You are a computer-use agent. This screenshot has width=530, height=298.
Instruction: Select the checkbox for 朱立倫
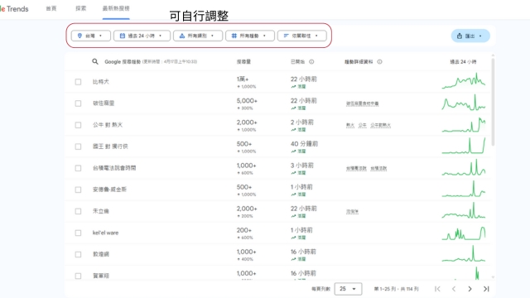click(78, 212)
